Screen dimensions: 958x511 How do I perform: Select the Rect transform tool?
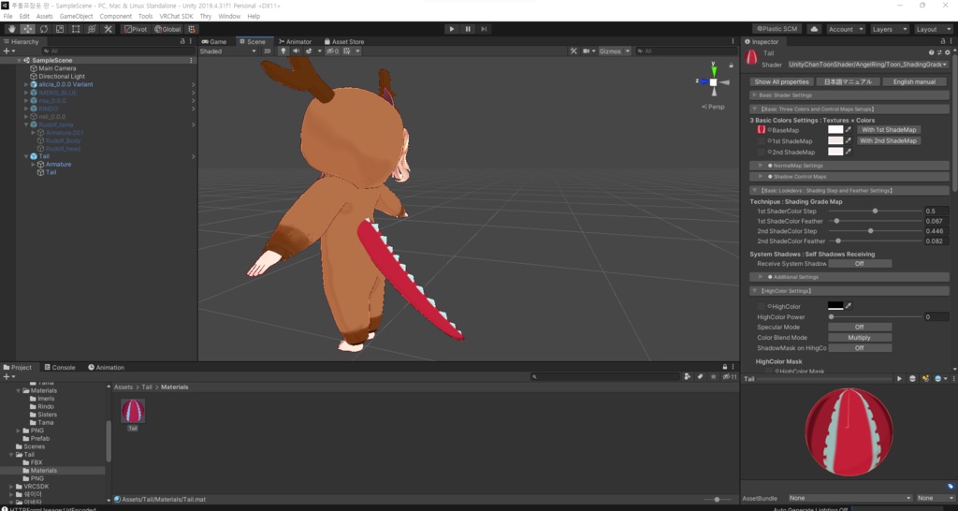click(75, 29)
